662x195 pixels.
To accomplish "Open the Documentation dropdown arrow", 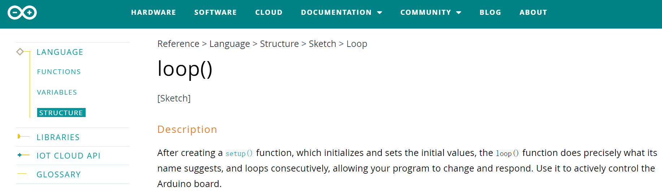I will [380, 13].
